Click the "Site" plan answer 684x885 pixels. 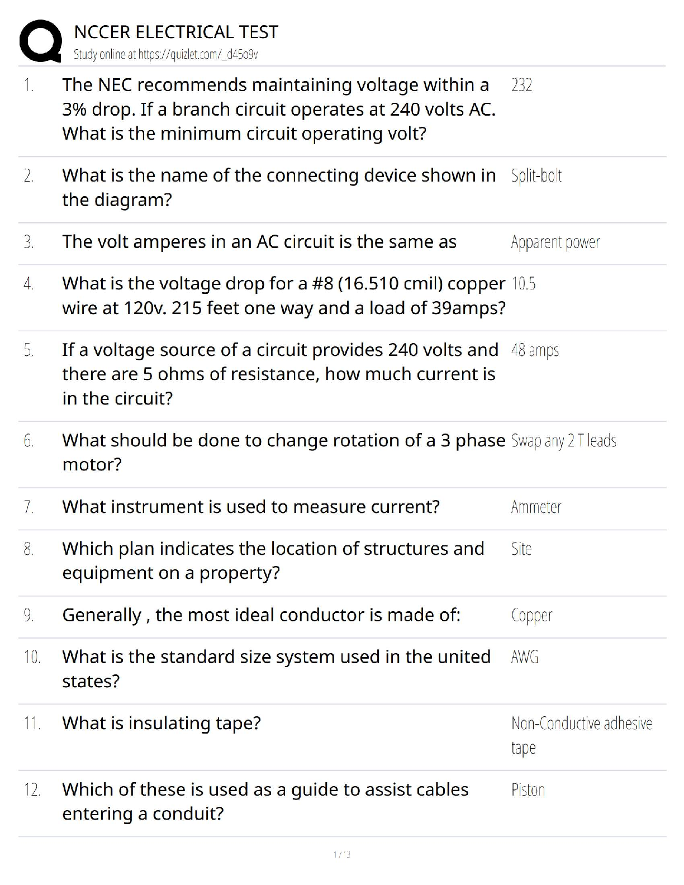click(521, 549)
